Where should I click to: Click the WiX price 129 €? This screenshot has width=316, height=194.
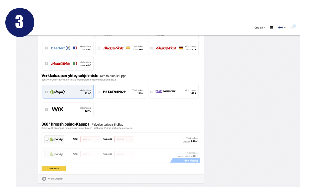(88, 111)
